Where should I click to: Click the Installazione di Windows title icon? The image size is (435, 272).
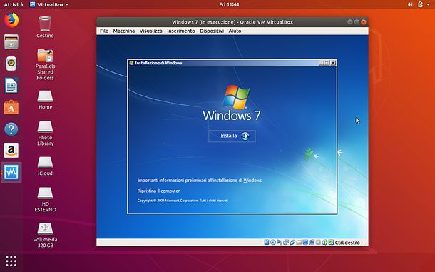coord(131,63)
